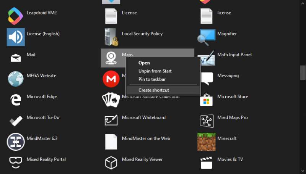Click the Local Security Policy label

pyautogui.click(x=142, y=34)
